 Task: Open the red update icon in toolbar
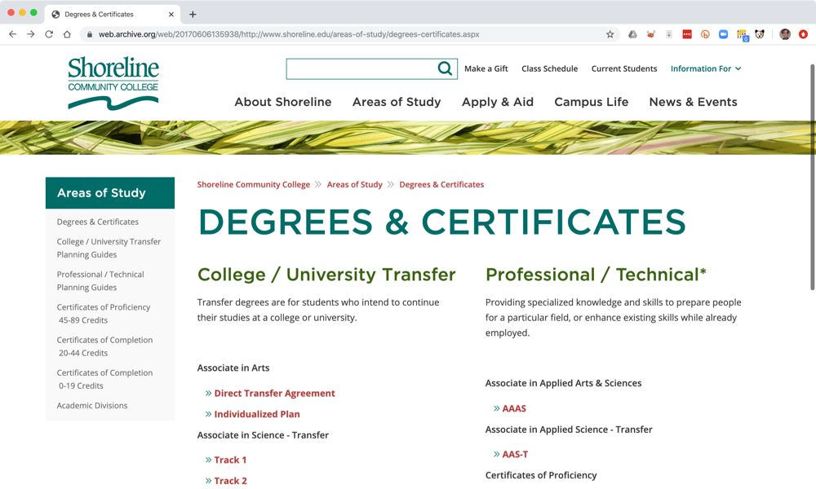tap(804, 34)
